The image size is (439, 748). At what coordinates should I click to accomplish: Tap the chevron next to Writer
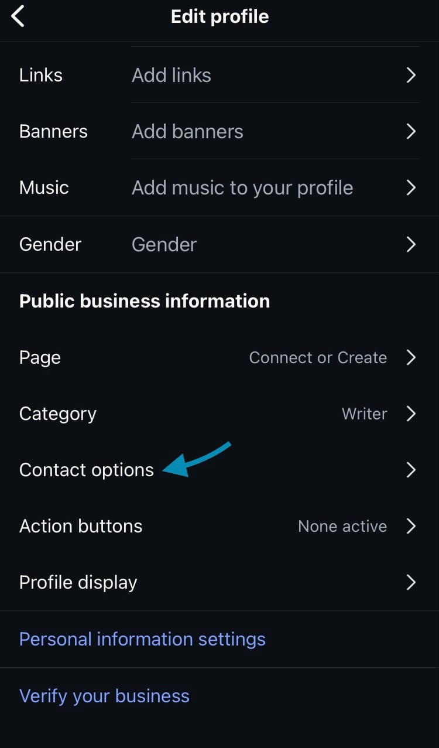411,414
